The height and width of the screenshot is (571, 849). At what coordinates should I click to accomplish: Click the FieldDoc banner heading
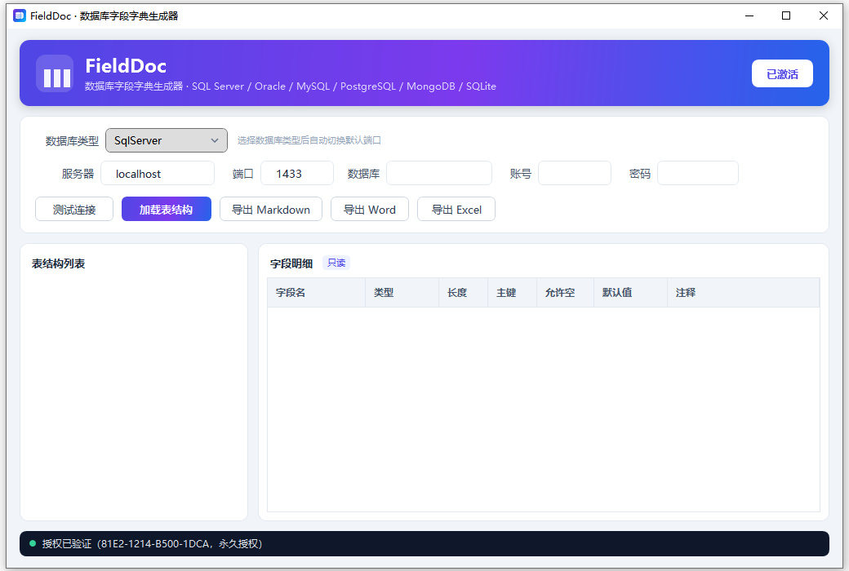click(x=126, y=66)
